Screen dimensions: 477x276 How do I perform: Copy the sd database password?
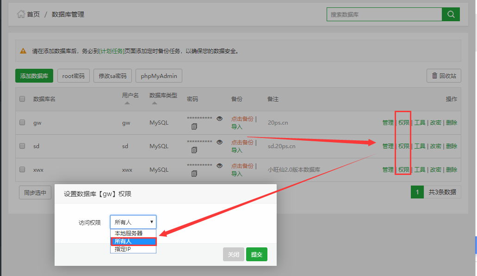point(194,150)
